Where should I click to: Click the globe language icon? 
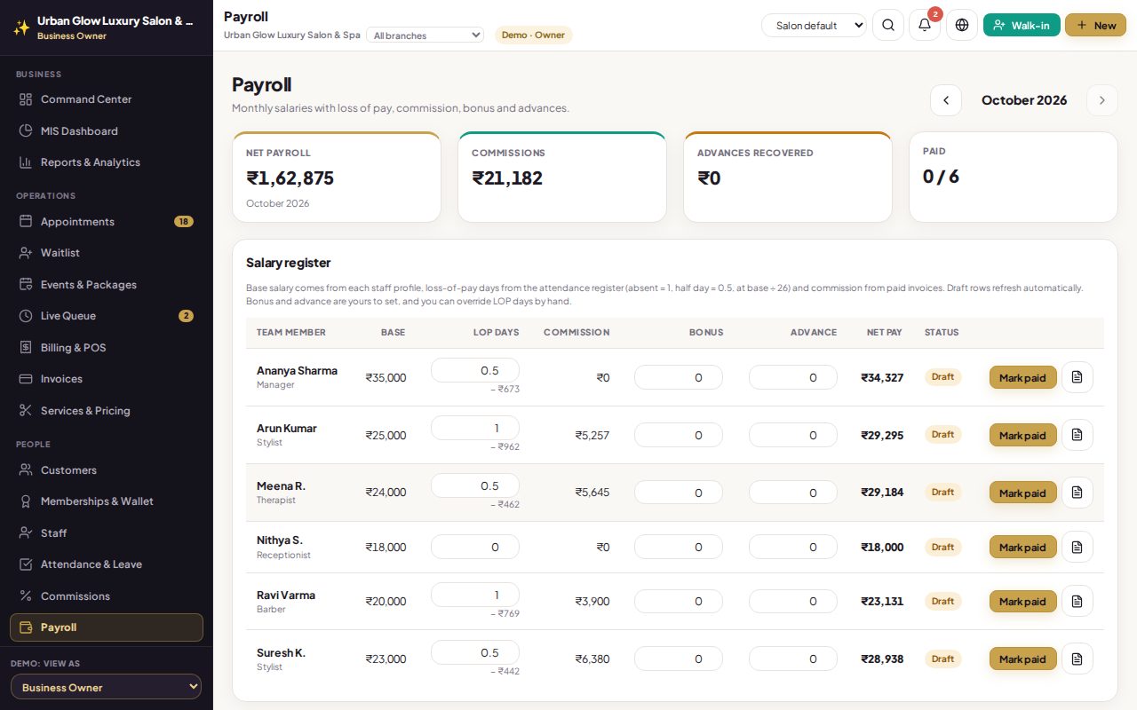[x=962, y=25]
